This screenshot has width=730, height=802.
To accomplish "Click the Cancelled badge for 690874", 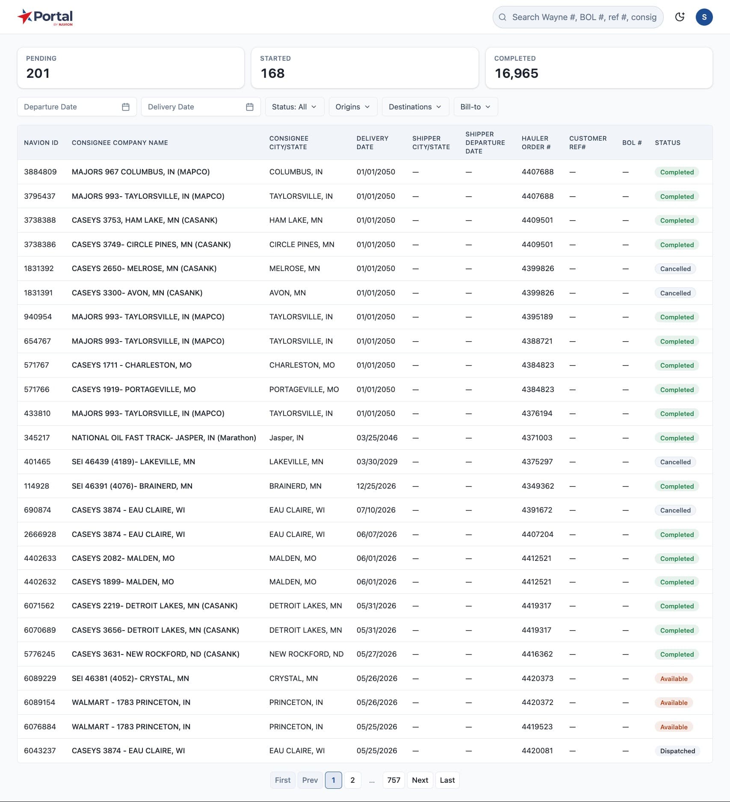I will pyautogui.click(x=675, y=510).
